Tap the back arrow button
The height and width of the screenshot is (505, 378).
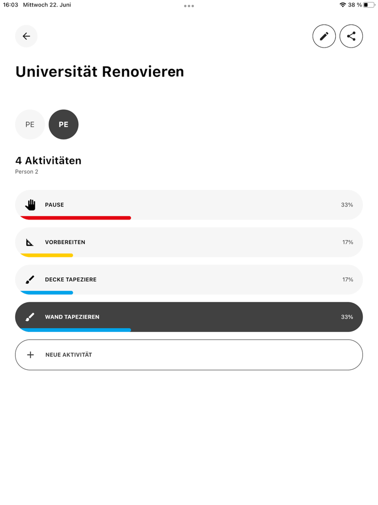coord(26,36)
